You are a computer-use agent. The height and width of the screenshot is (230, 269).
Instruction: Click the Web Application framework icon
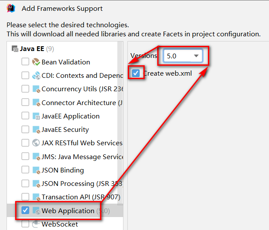36,211
